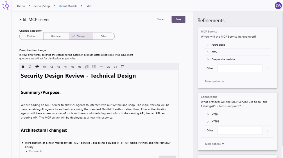Viewport: 283px width, 158px height.
Task: Insert a numbered list
Action: (87, 67)
